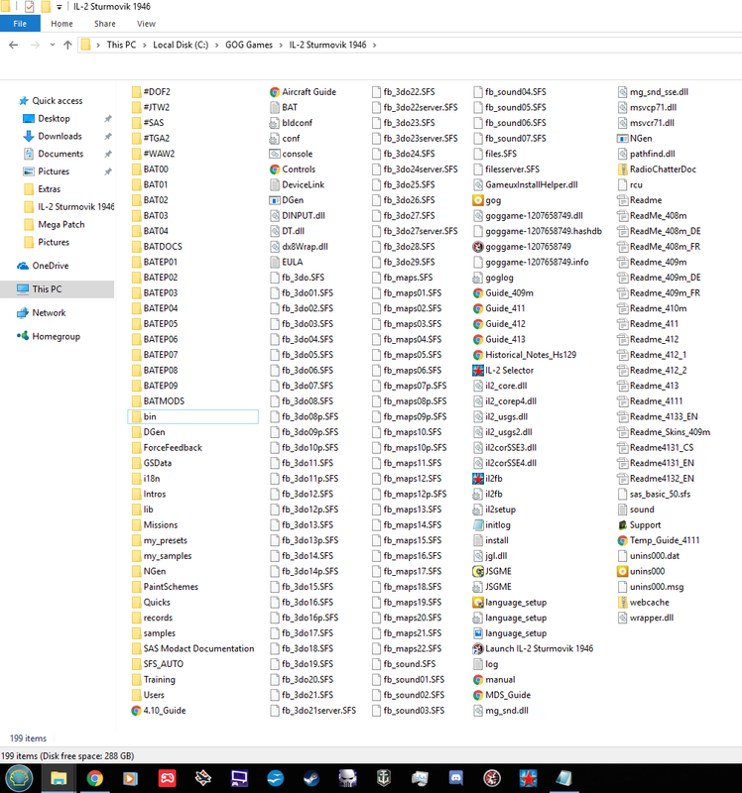The height and width of the screenshot is (793, 742).
Task: Select the Temp_Guide_4111 document
Action: coord(659,540)
